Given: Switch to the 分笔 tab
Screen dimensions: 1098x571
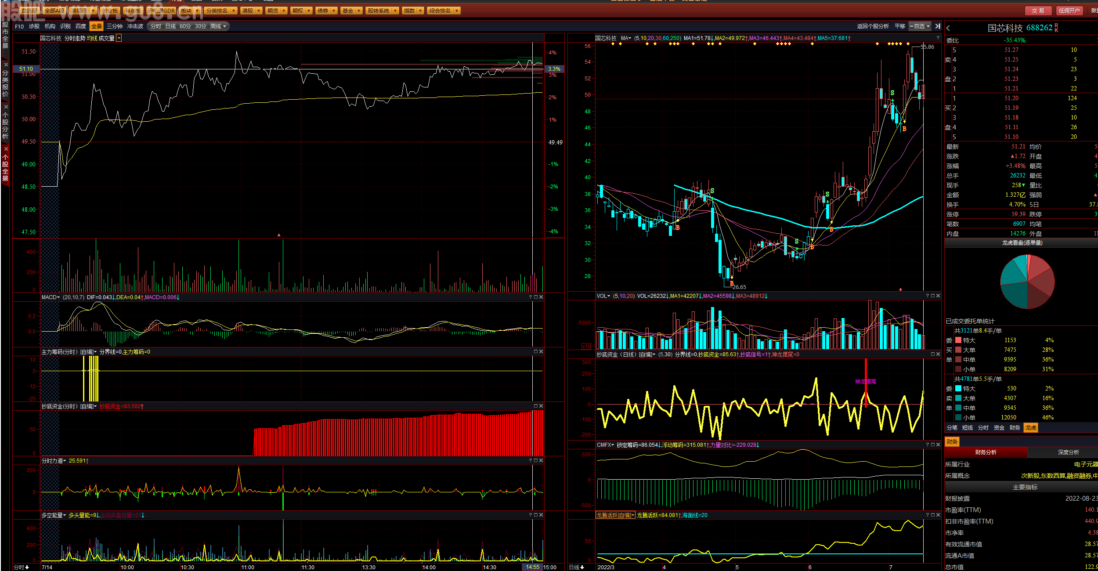Looking at the screenshot, I should click(x=952, y=428).
